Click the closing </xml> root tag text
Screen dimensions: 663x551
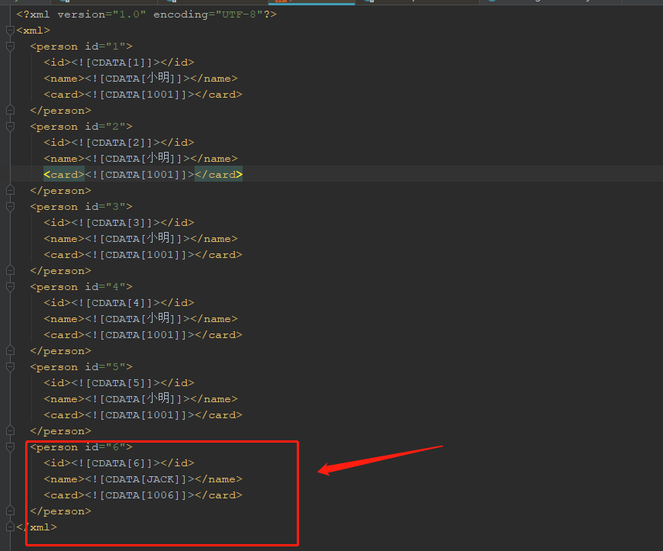[37, 527]
